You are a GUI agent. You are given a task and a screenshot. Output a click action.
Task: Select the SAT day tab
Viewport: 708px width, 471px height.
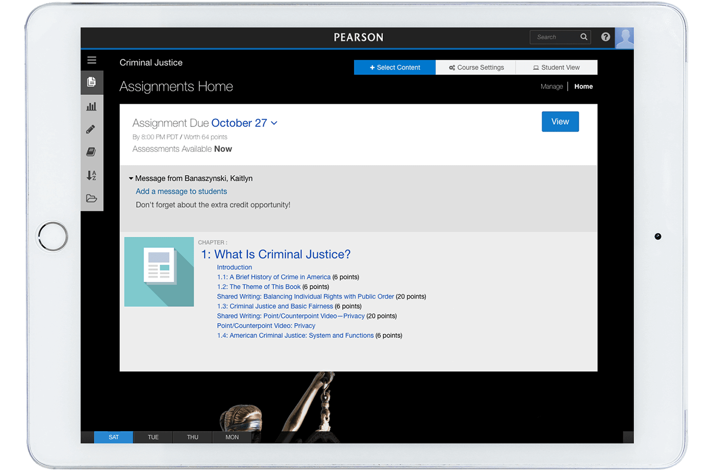point(114,437)
